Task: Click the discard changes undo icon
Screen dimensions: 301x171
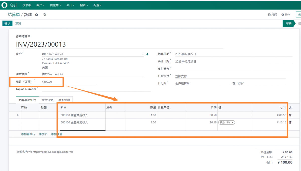Action: [45, 15]
